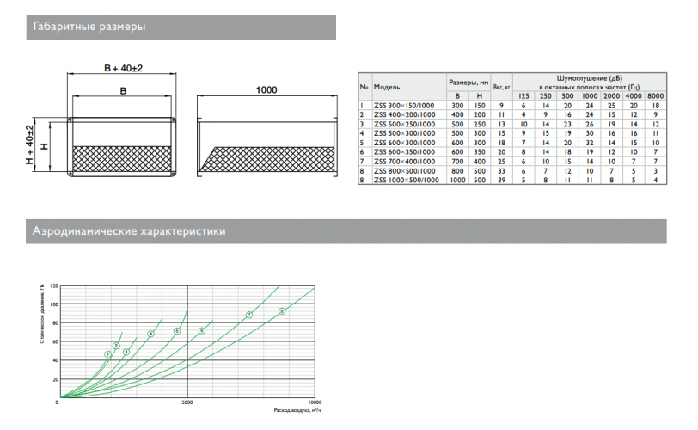Click curve marker 8 on the chart
Screen dimensions: 698x430
pyautogui.click(x=282, y=311)
